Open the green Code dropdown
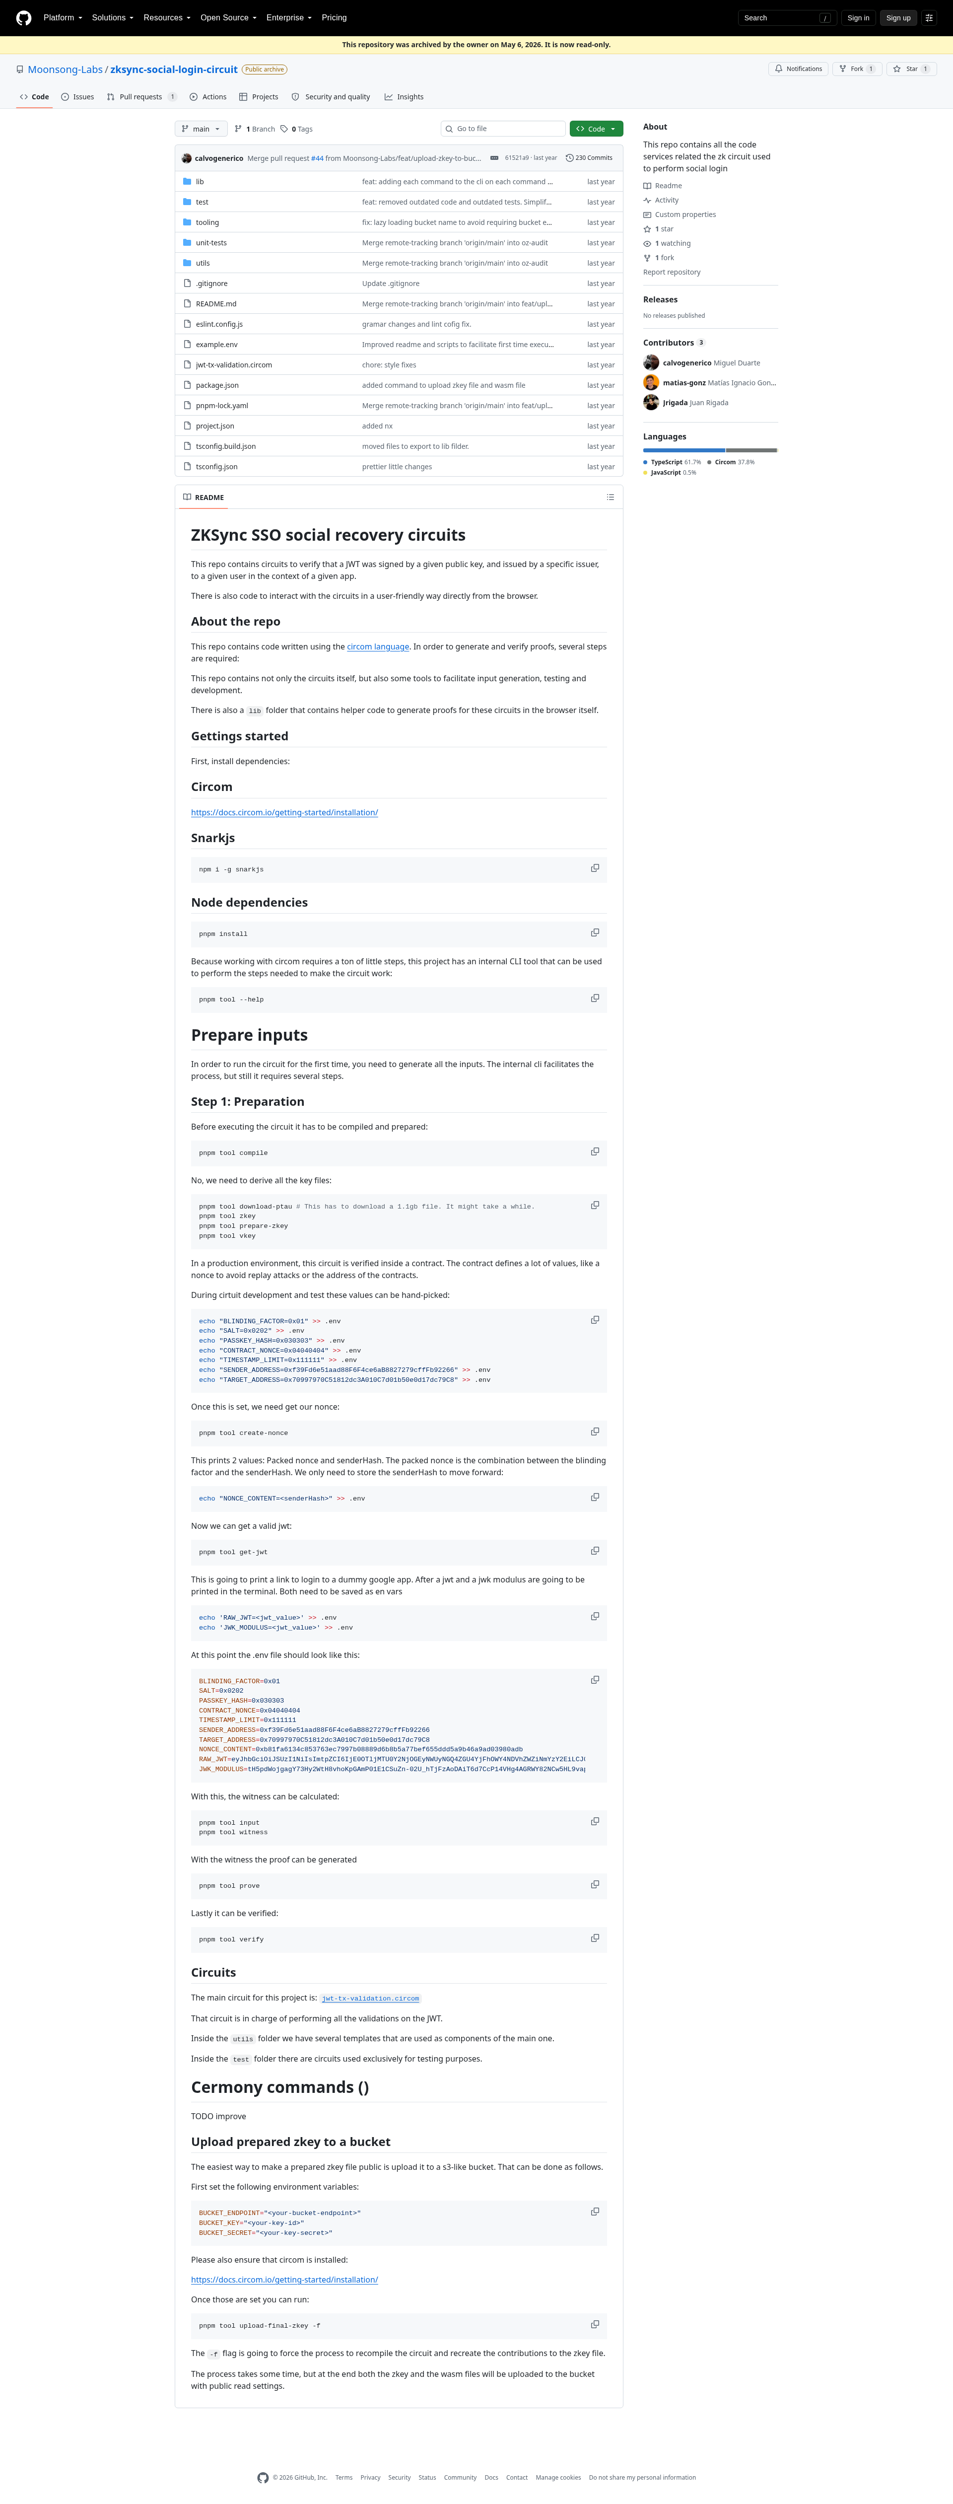The width and height of the screenshot is (953, 2504). pyautogui.click(x=597, y=128)
